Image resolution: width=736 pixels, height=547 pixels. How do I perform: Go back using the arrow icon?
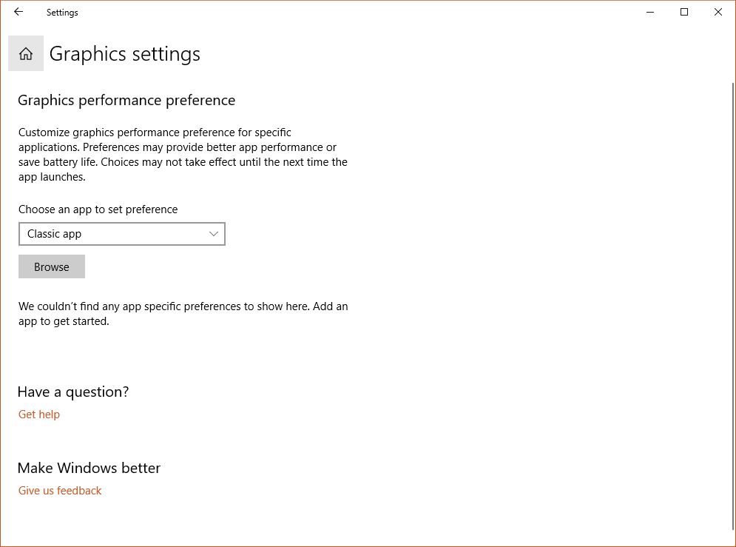[x=18, y=12]
